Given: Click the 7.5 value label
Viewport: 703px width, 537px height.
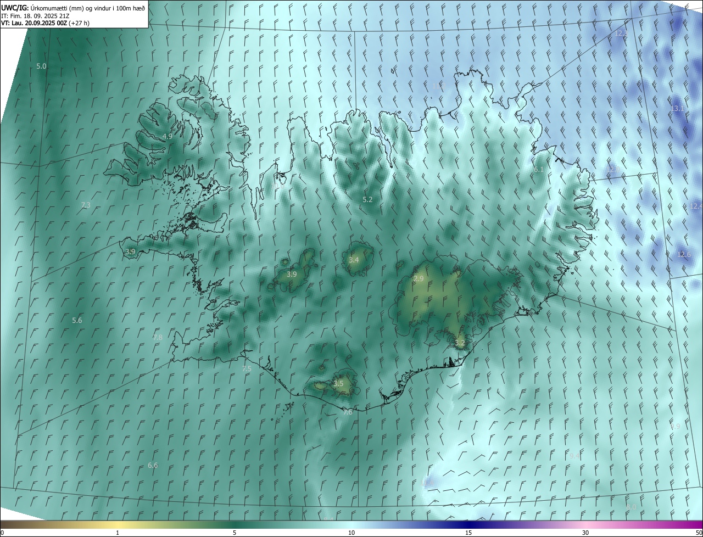Looking at the screenshot, I should click(247, 369).
